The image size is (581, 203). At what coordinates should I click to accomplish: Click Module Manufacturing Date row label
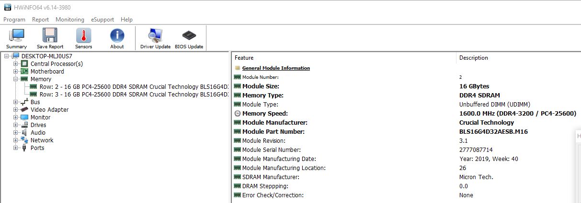[x=278, y=159]
